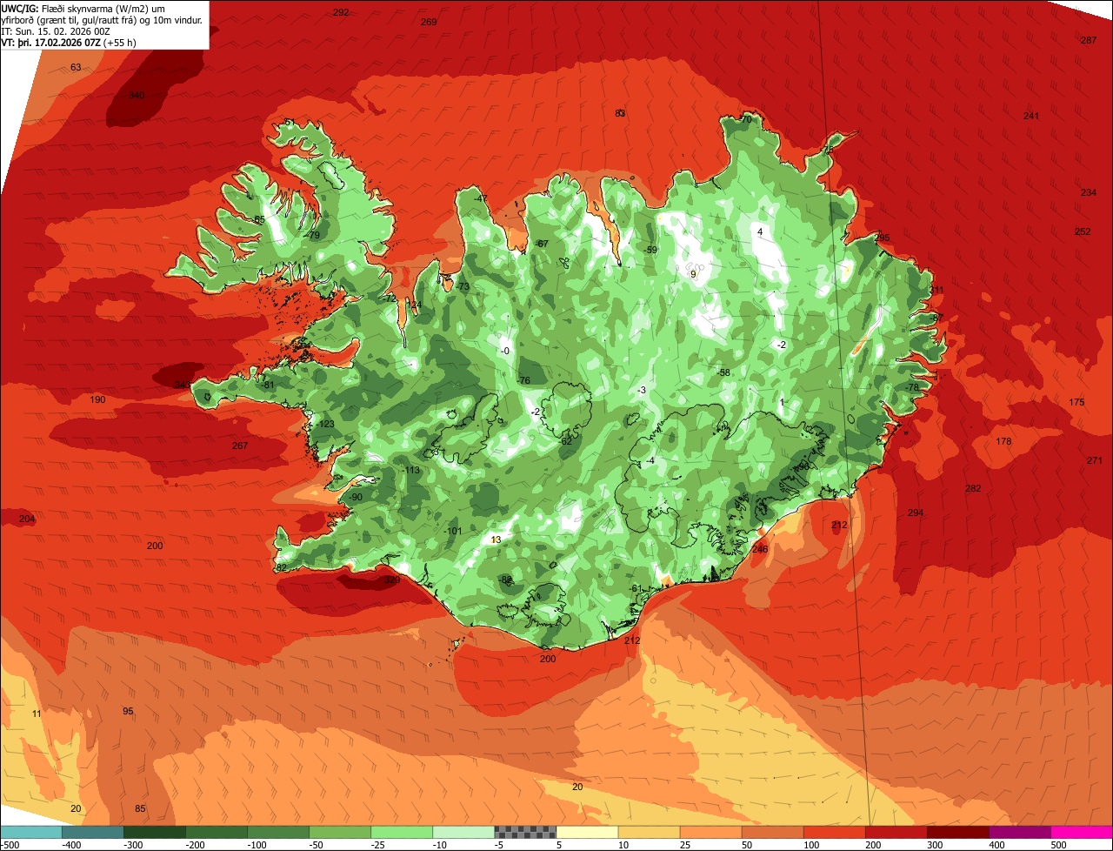1113x851 pixels.
Task: Click the '400' label on the legend
Action: pos(996,845)
